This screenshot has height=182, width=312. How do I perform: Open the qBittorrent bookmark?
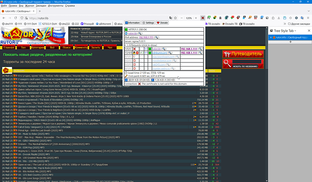click(x=104, y=24)
